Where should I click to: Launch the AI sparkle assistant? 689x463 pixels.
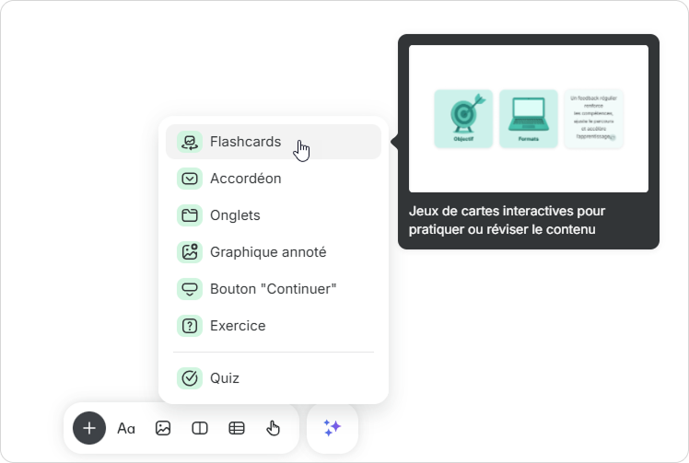333,428
